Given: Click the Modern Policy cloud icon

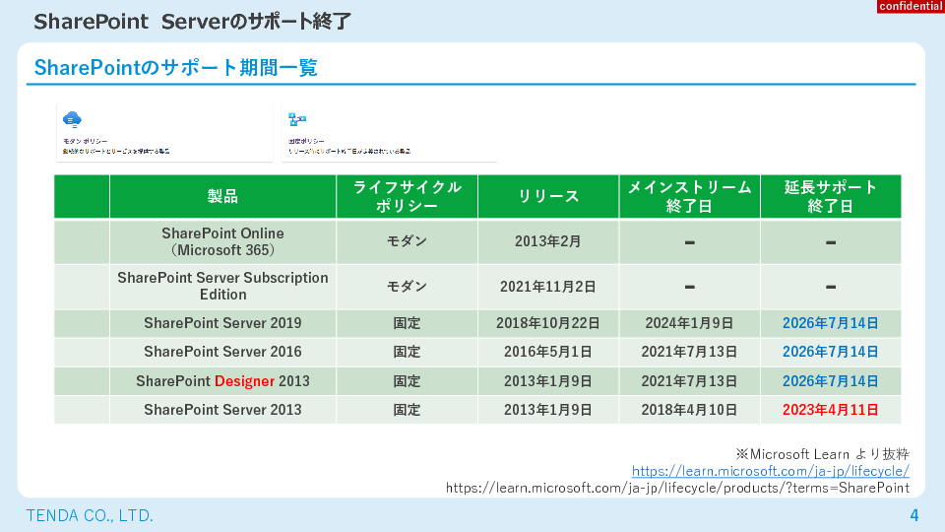Looking at the screenshot, I should click(x=72, y=119).
